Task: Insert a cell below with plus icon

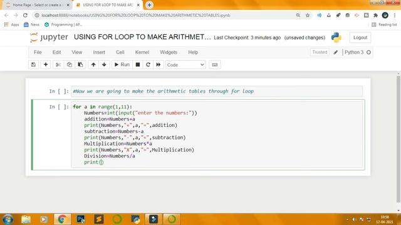Action: pos(46,65)
